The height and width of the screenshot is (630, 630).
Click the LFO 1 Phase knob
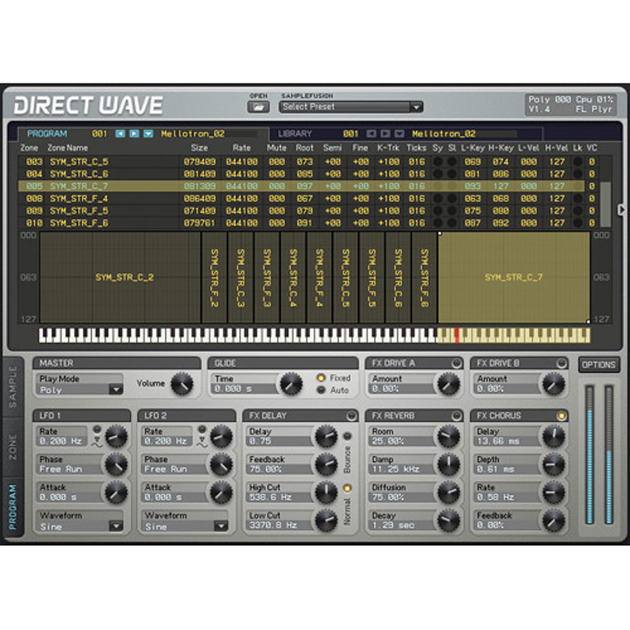pyautogui.click(x=116, y=465)
